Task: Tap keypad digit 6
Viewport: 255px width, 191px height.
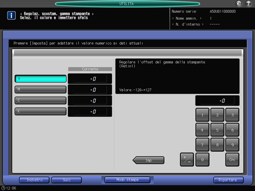Action: coord(232,130)
